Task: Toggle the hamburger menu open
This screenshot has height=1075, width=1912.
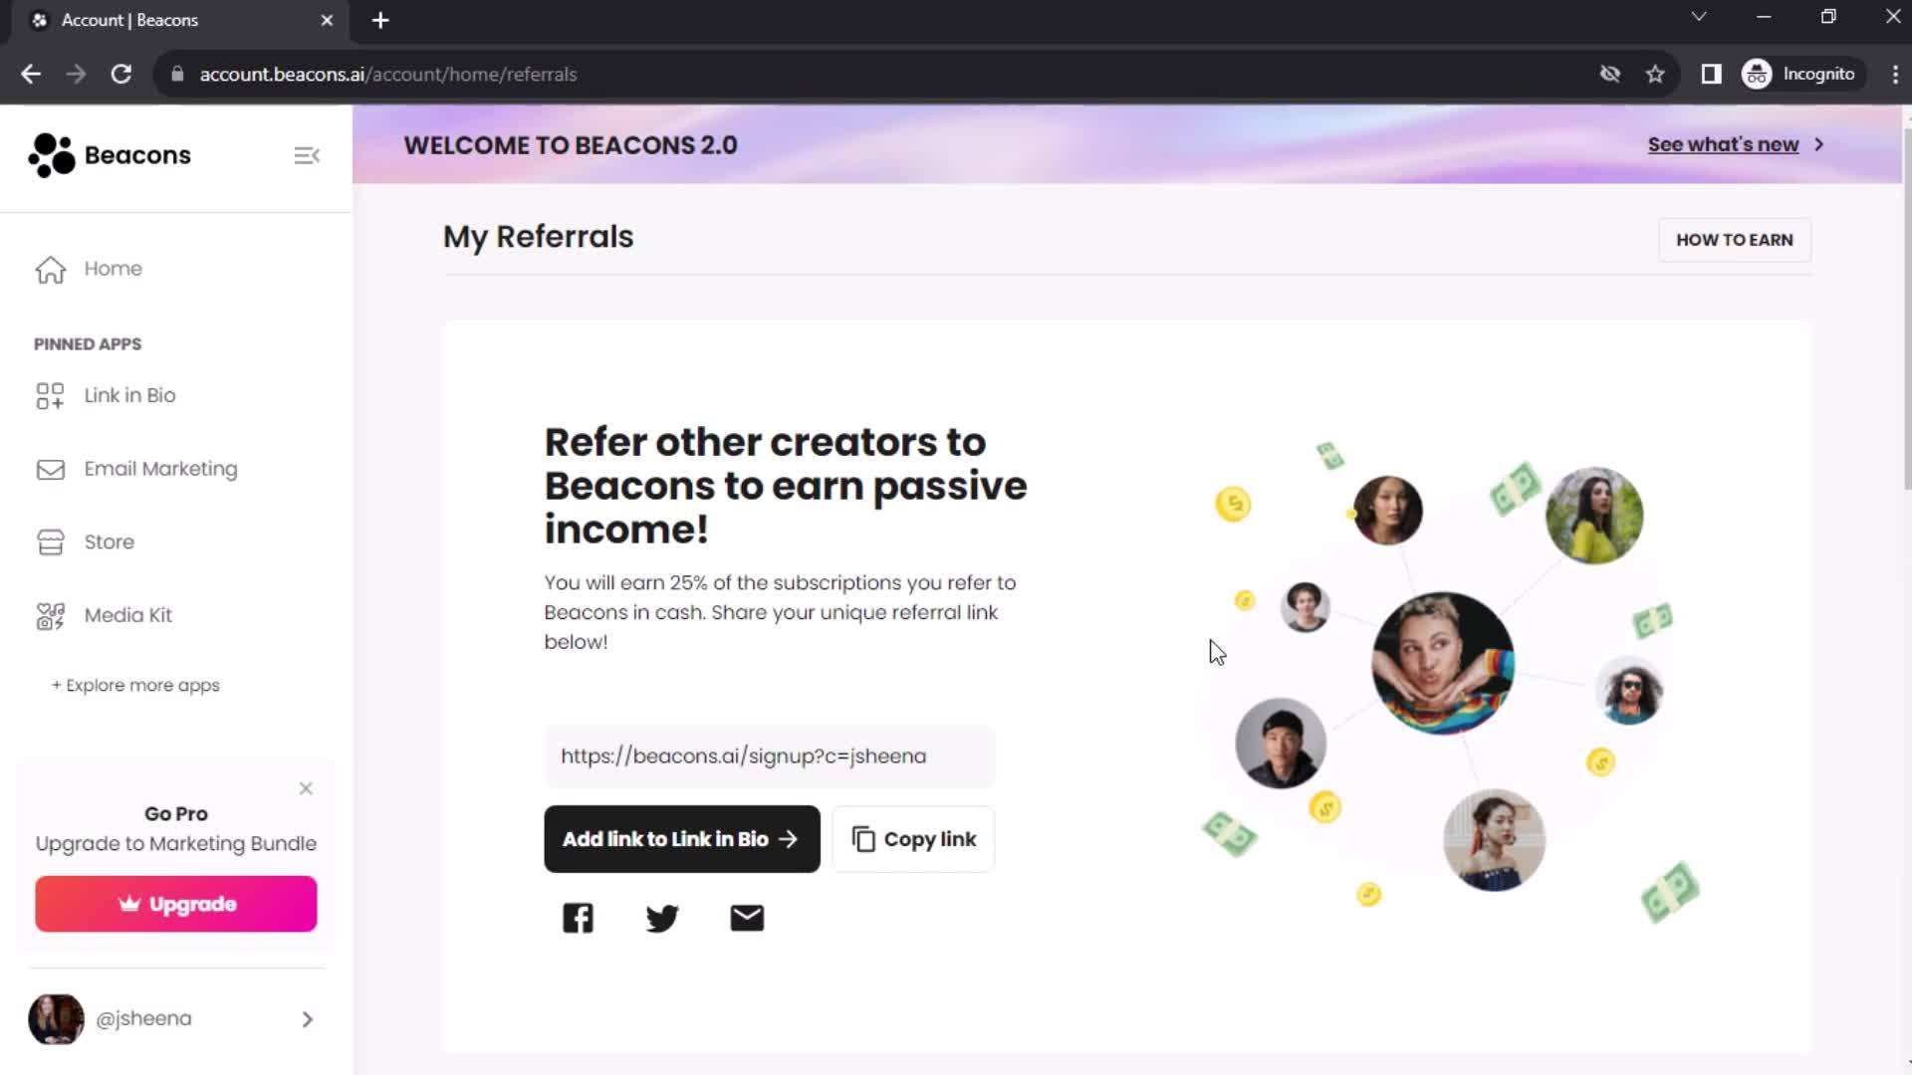Action: coord(308,155)
